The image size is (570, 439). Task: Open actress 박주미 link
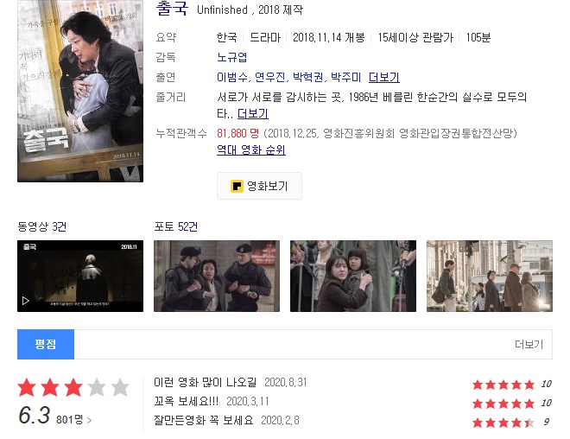click(x=345, y=77)
